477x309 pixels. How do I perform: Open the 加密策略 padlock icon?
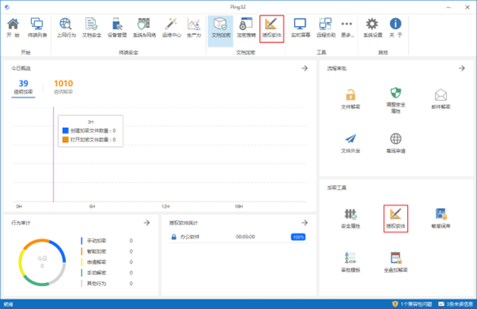coord(246,28)
